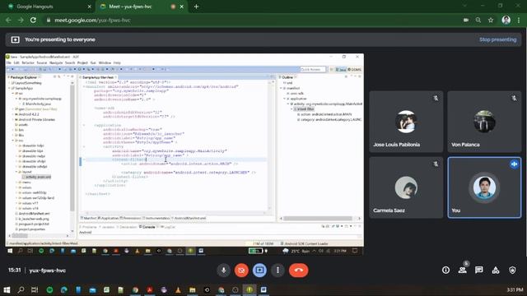Screen dimensions: 527x296
Task: Open host controls shield icon
Action: 512,271
